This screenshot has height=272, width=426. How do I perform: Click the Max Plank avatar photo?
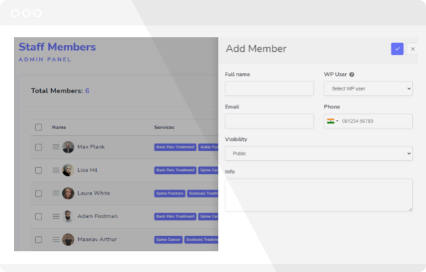pos(68,147)
